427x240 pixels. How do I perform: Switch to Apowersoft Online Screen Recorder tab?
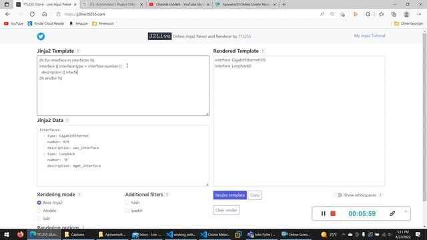[245, 5]
